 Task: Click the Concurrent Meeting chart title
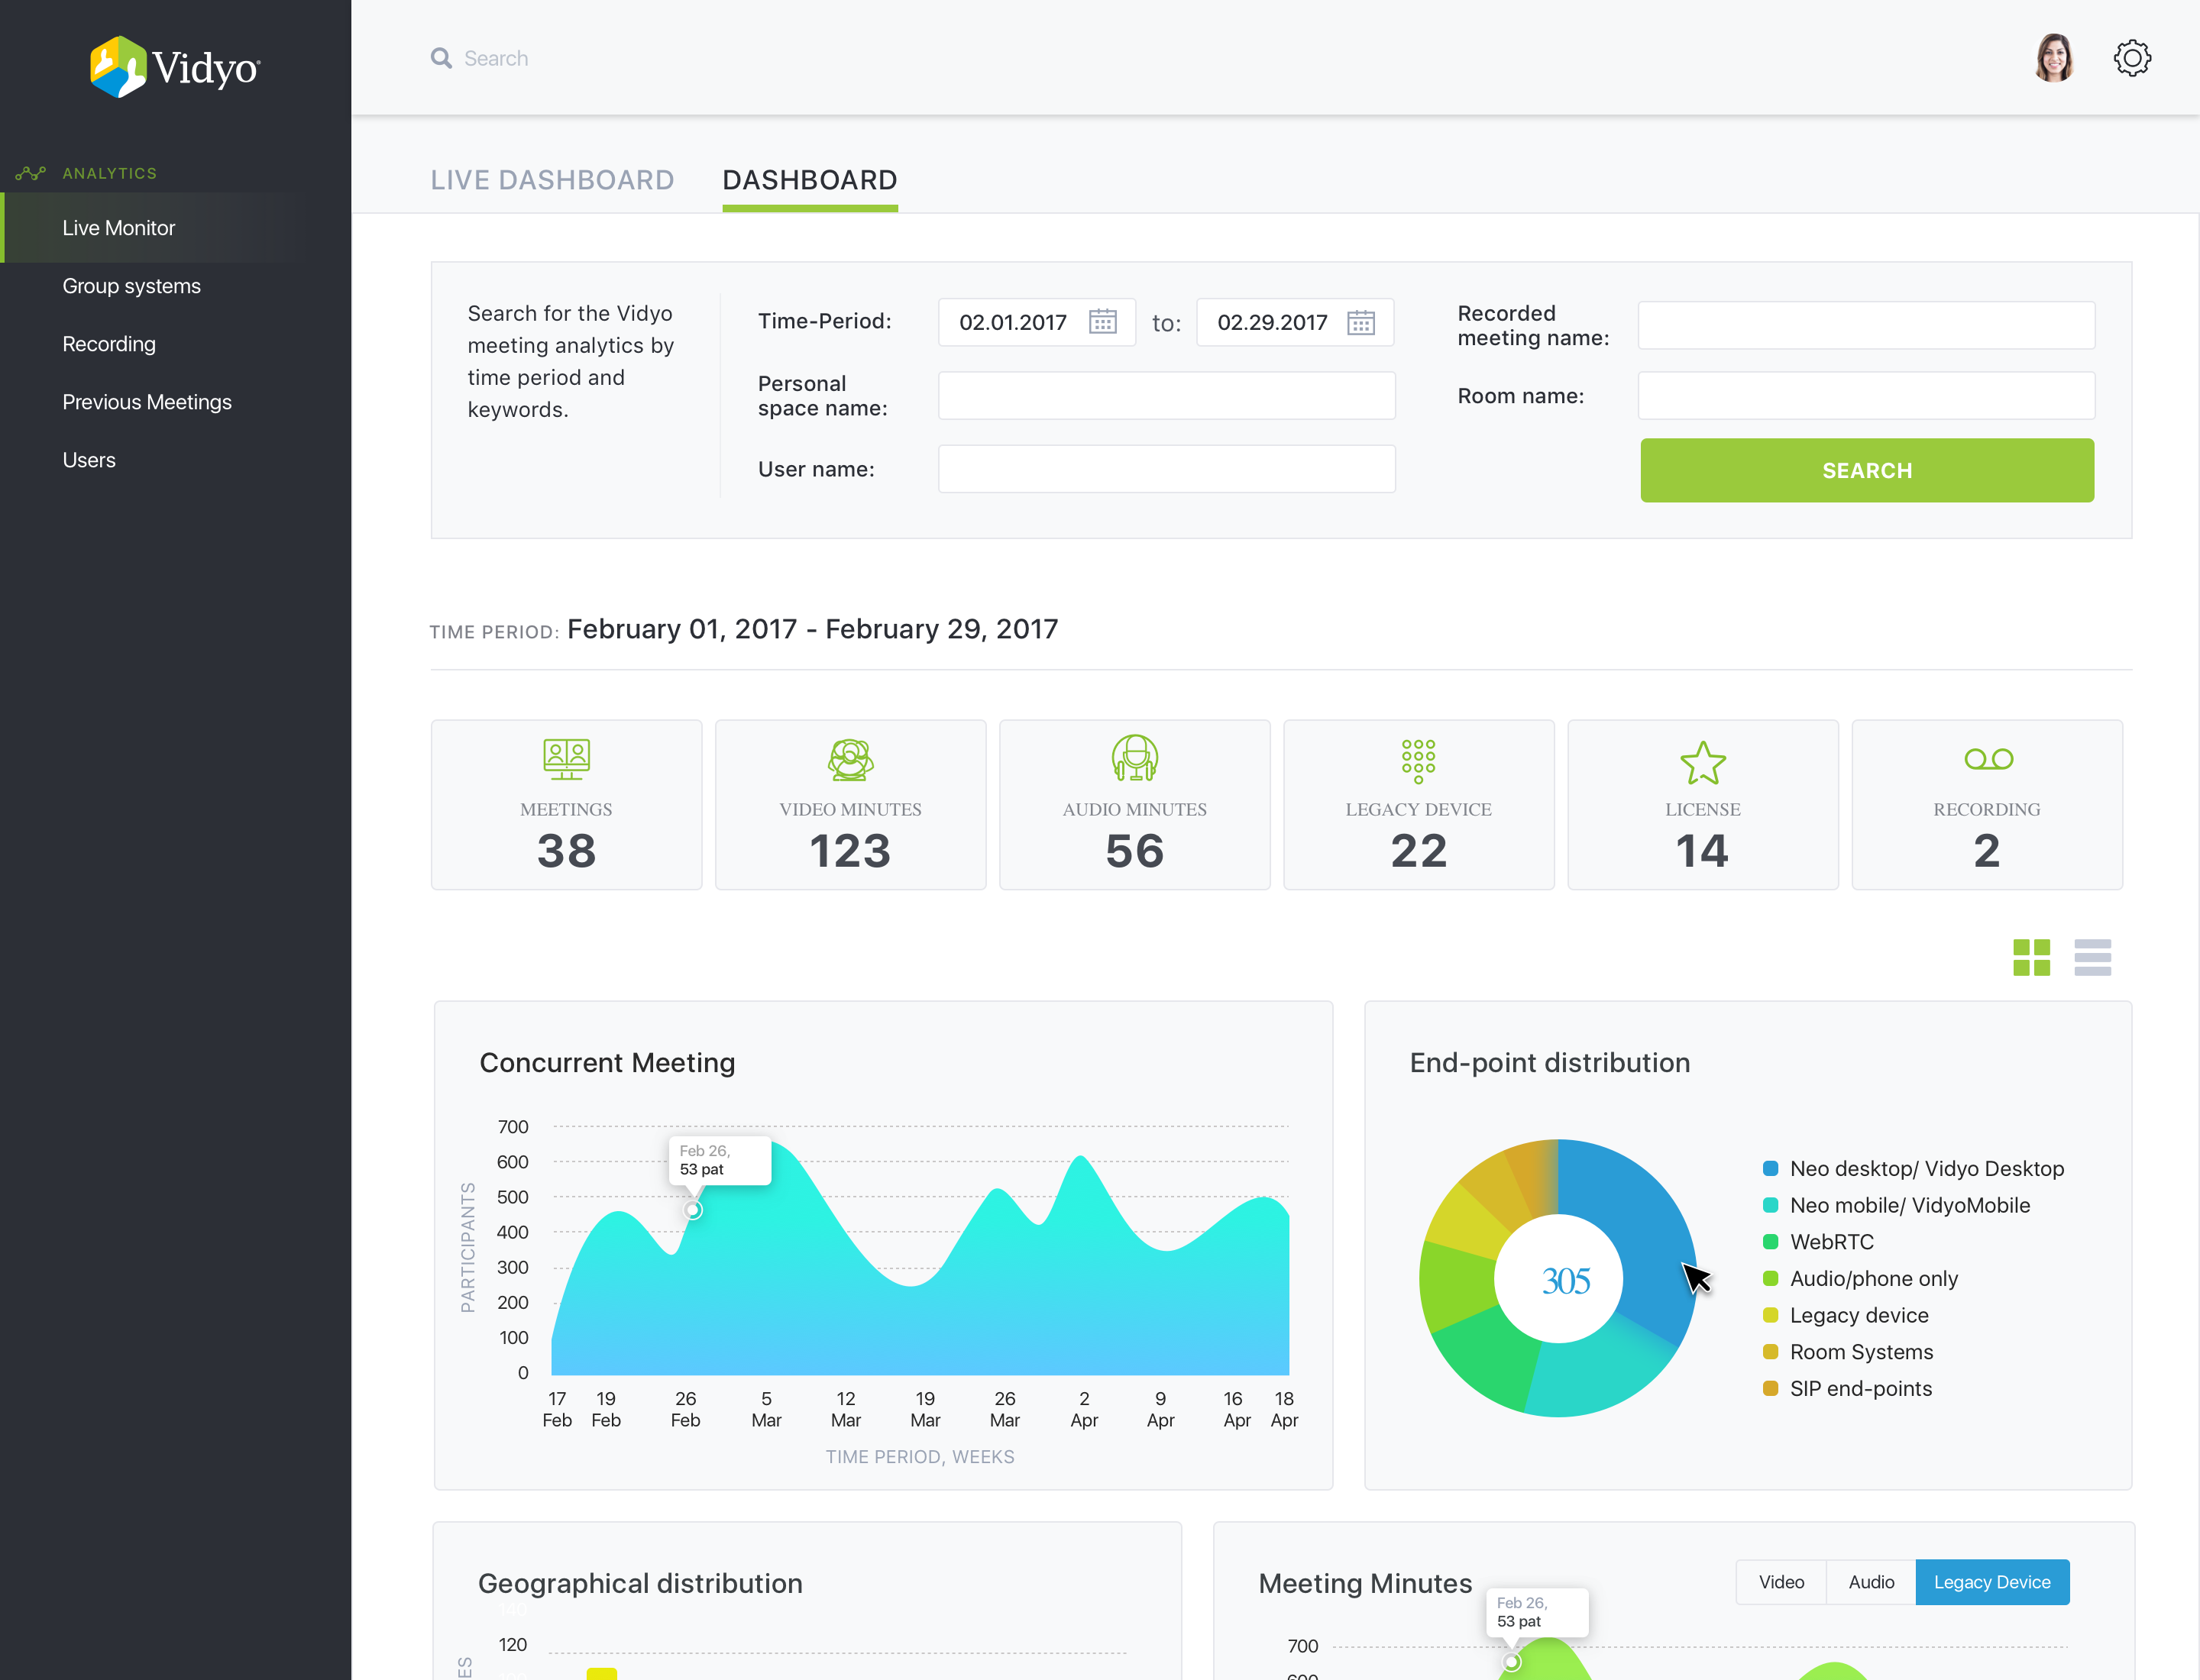click(x=607, y=1062)
